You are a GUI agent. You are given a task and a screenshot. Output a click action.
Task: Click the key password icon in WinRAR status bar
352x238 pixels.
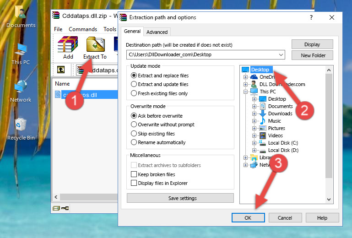click(65, 208)
